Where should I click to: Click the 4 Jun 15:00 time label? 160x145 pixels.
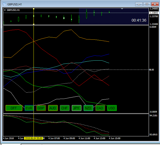(x=114, y=138)
